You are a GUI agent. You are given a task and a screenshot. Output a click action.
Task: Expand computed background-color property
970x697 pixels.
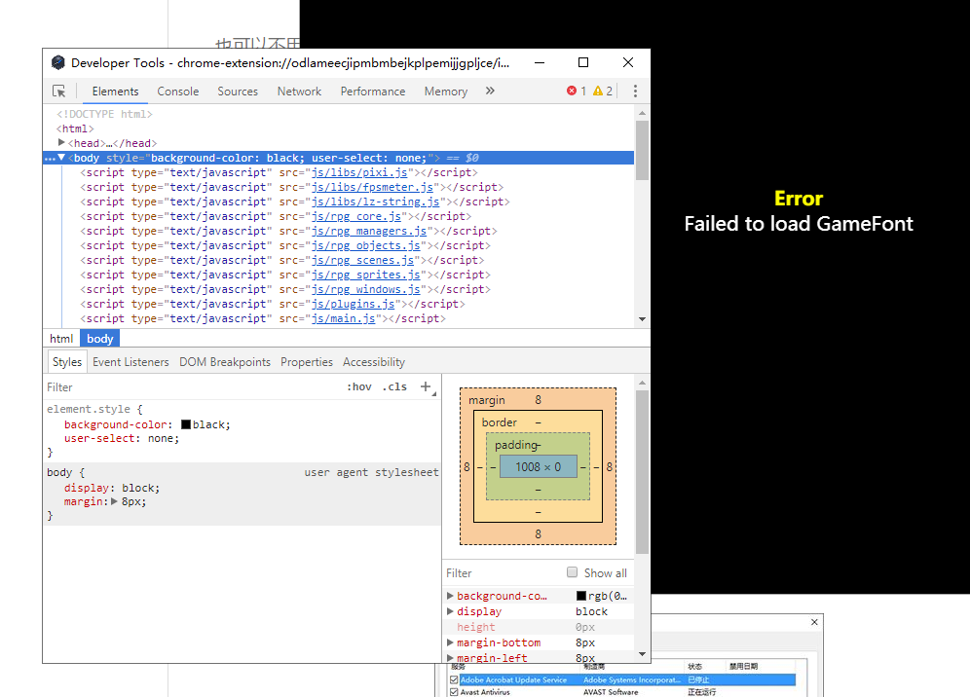(x=450, y=596)
